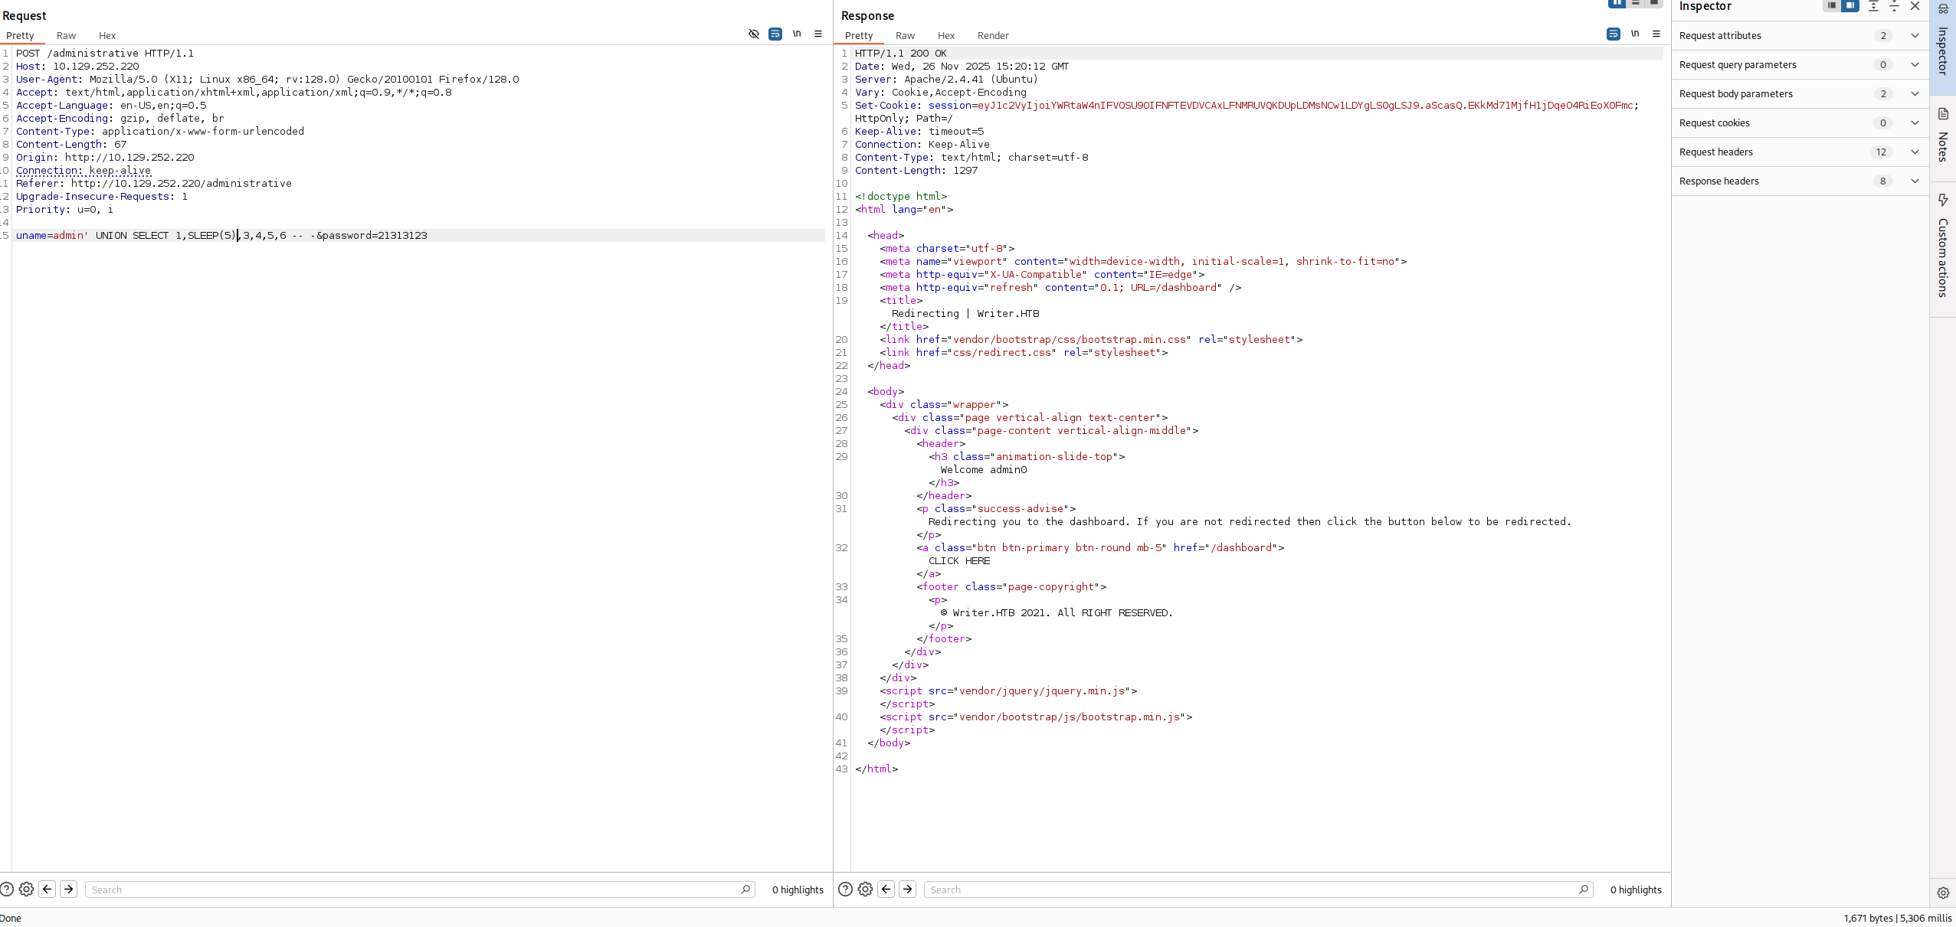Expand all Inspector sections
Screen dimensions: 1956x927
1873,6
